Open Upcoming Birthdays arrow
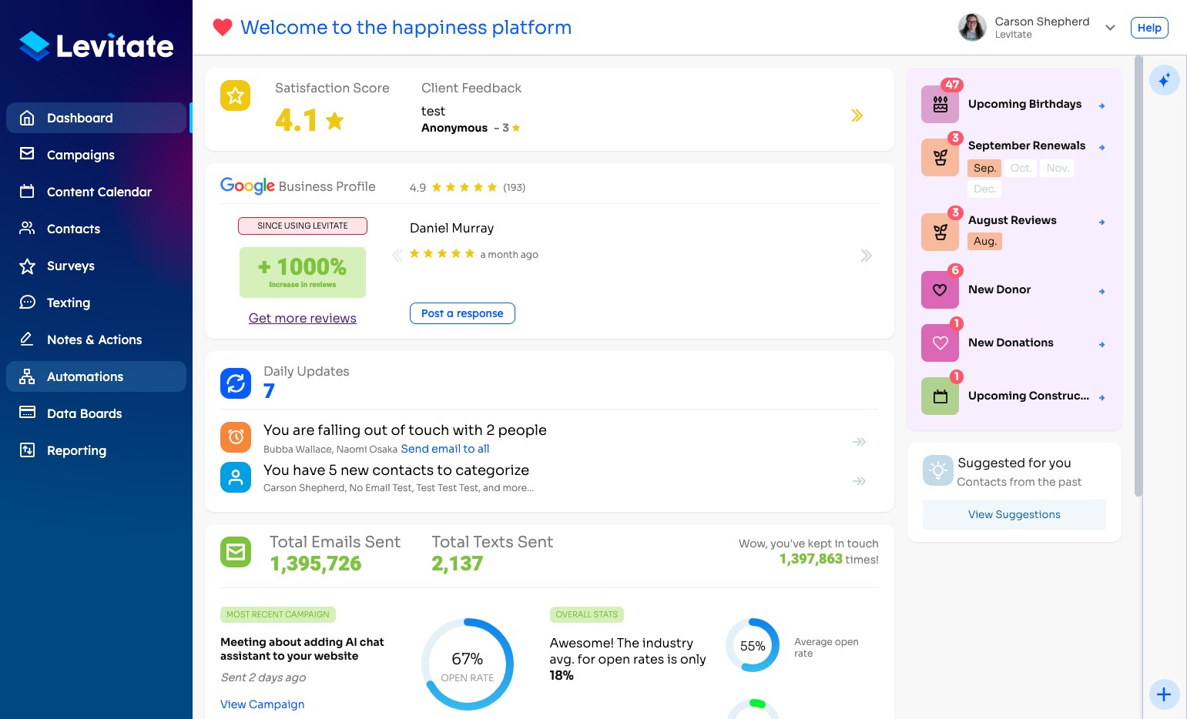This screenshot has width=1187, height=719. click(x=1101, y=105)
